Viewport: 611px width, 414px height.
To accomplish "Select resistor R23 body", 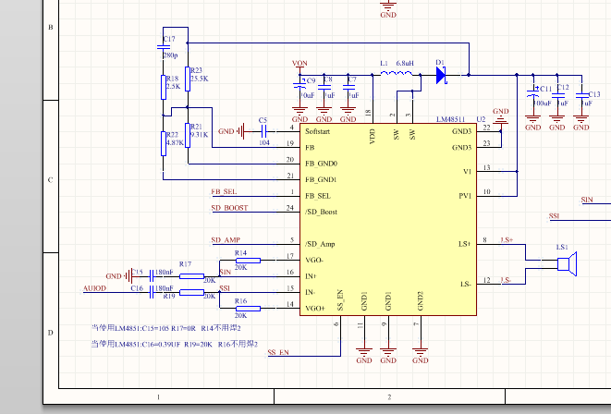I will coord(188,79).
